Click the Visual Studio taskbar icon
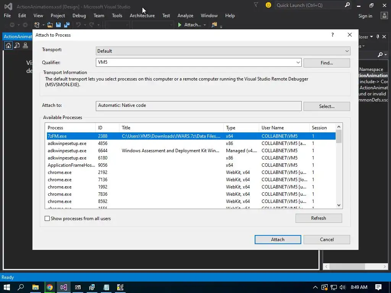 click(x=64, y=287)
